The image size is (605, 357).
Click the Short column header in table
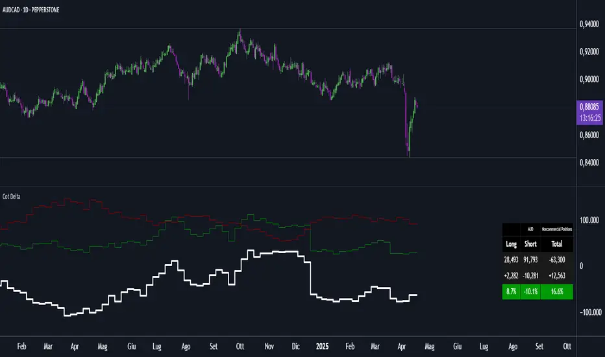(530, 244)
